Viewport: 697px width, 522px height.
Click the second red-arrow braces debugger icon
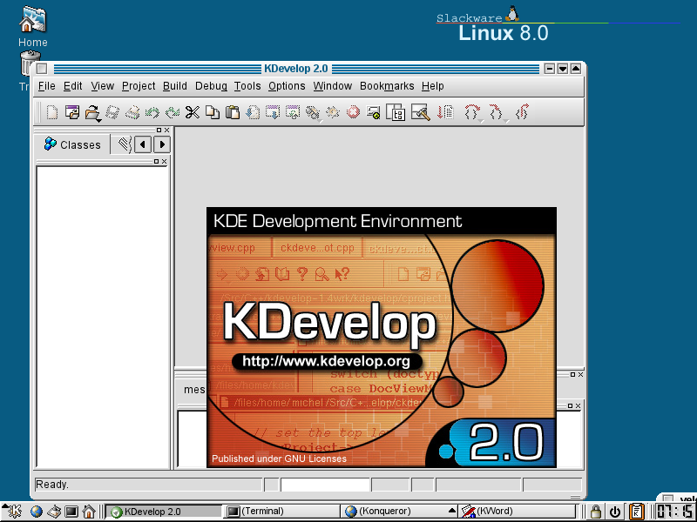coord(496,112)
